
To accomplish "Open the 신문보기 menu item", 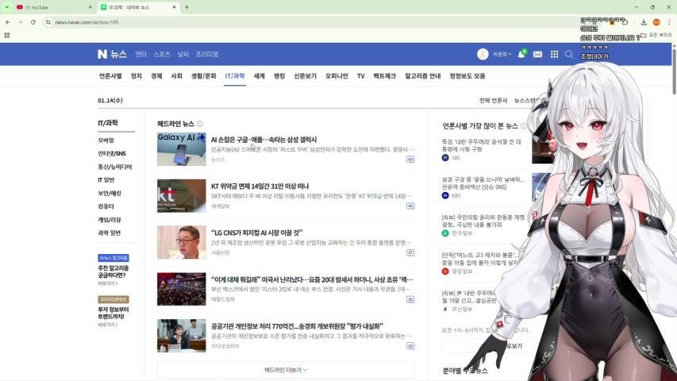I will coord(306,76).
